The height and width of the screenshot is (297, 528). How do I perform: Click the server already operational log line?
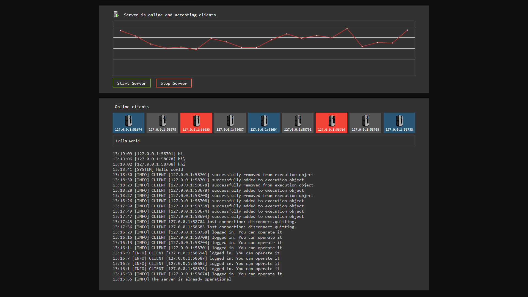(x=172, y=279)
